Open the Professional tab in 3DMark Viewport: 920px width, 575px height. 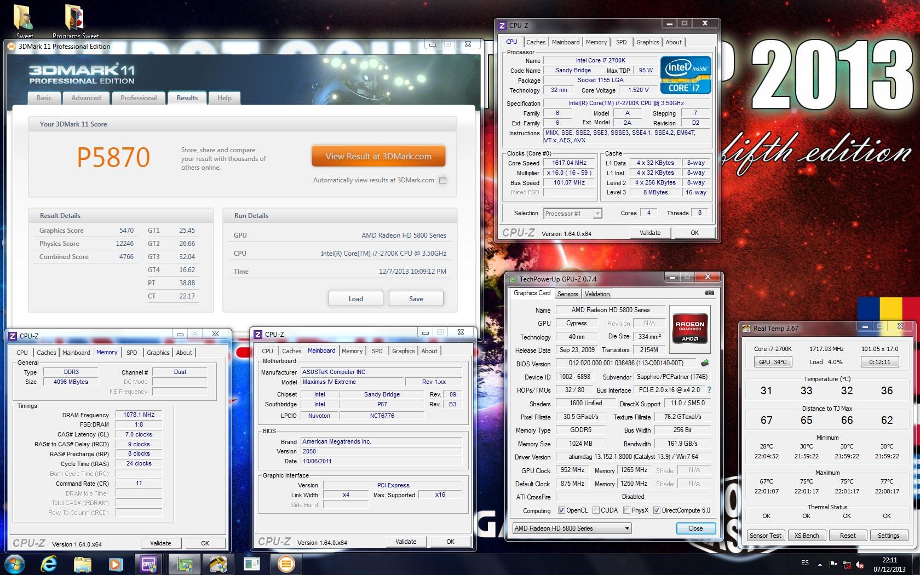(139, 98)
